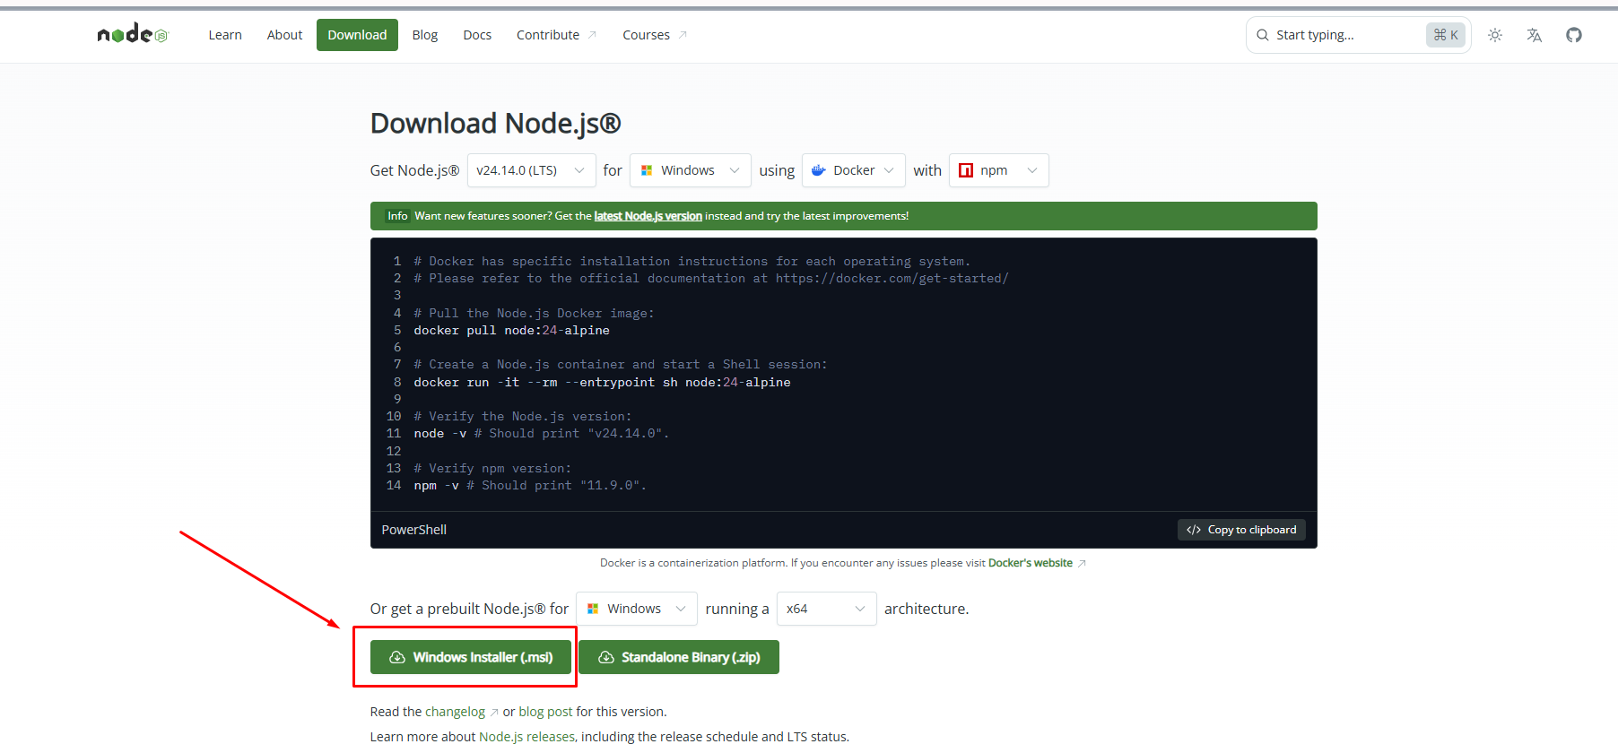
Task: Open the x64 architecture dropdown
Action: (826, 609)
